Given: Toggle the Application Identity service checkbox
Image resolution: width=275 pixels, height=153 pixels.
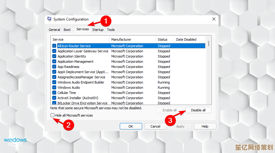Looking at the screenshot, I should (54, 56).
